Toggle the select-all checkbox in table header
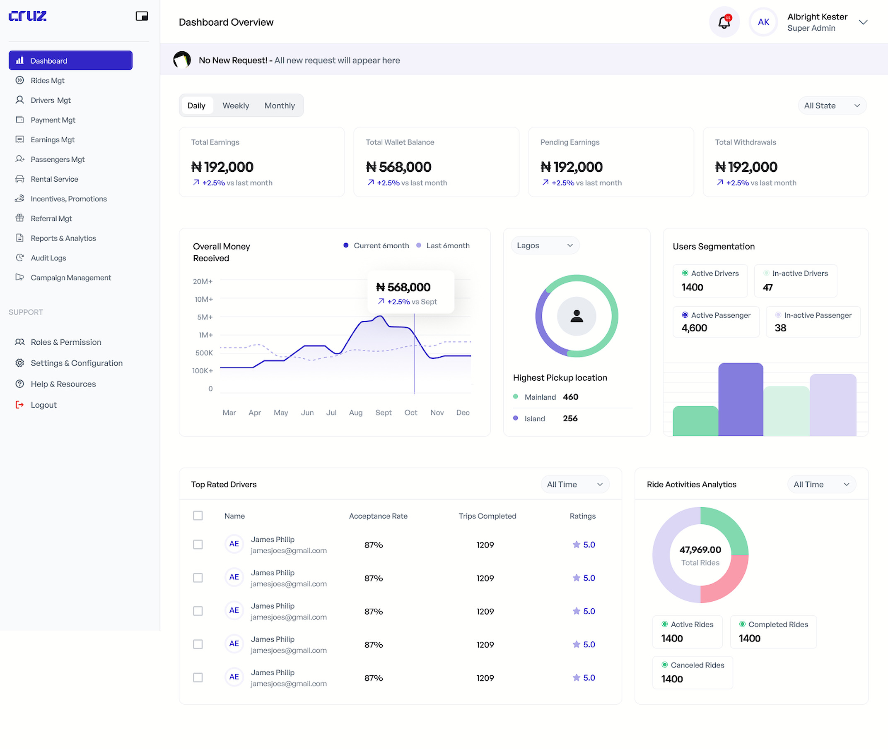This screenshot has height=749, width=888. pos(198,516)
